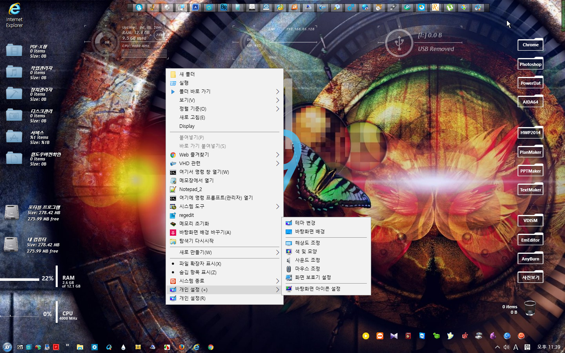Click the EmEditor launcher button

(x=530, y=240)
